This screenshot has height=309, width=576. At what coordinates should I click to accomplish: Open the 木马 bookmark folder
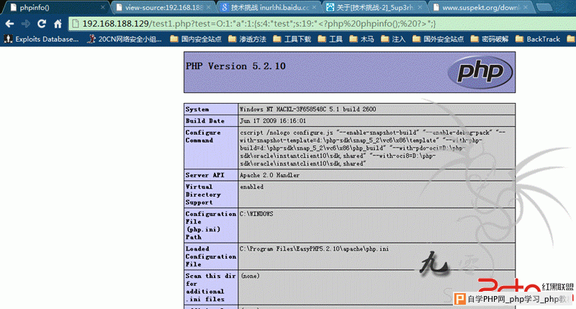click(x=361, y=39)
